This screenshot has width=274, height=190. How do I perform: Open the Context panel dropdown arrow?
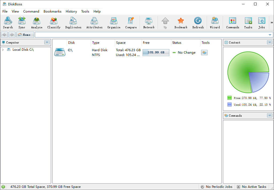point(270,42)
